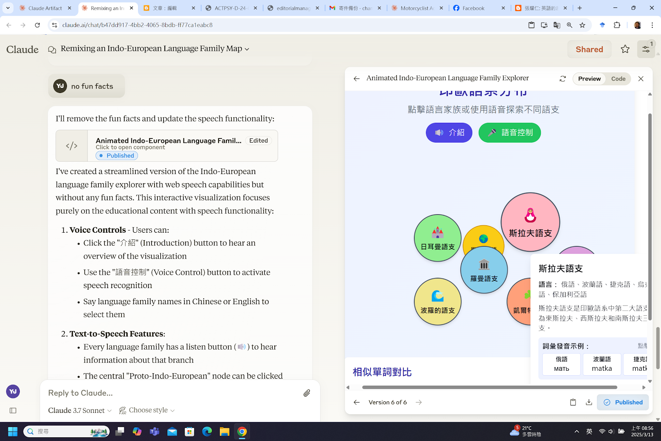Open the weather widget on taskbar

click(x=525, y=431)
